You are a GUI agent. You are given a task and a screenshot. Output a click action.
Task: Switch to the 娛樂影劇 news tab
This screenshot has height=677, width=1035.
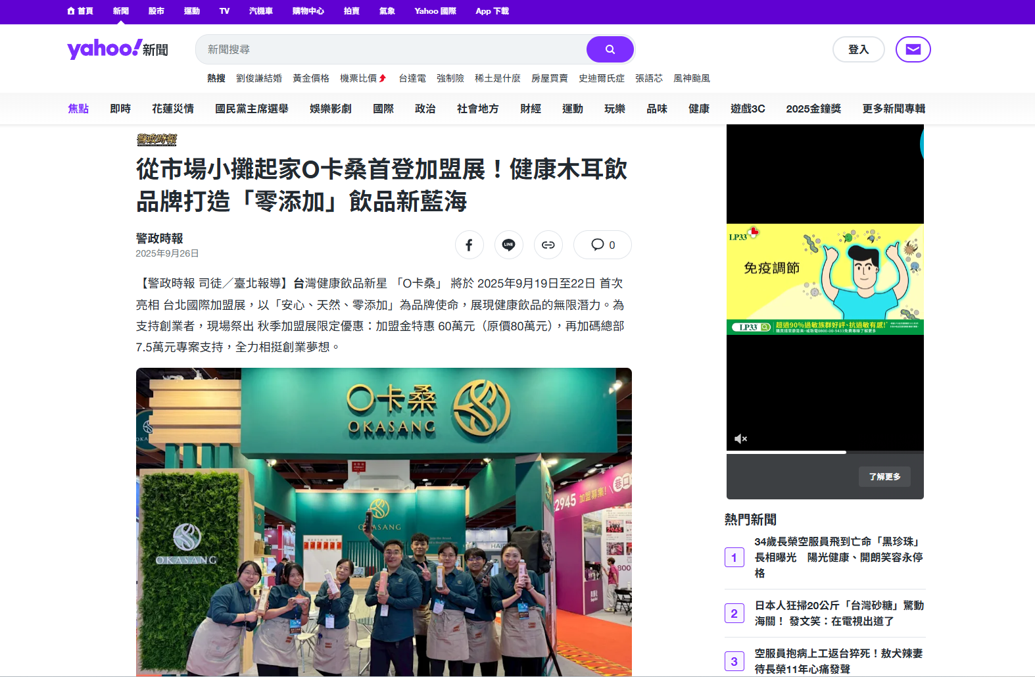[x=330, y=109]
